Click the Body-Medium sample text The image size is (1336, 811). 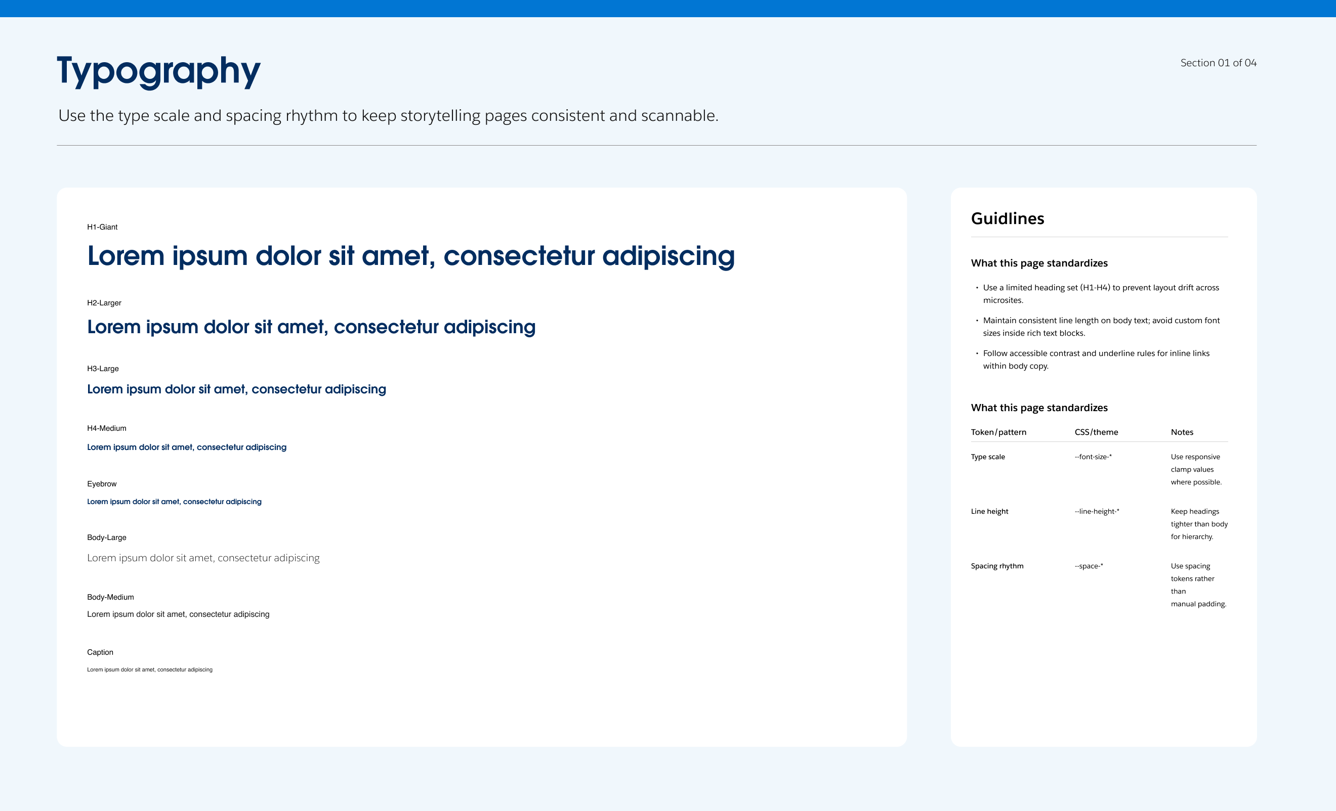(178, 614)
